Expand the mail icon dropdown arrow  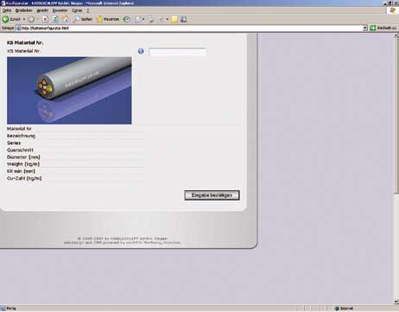point(143,19)
